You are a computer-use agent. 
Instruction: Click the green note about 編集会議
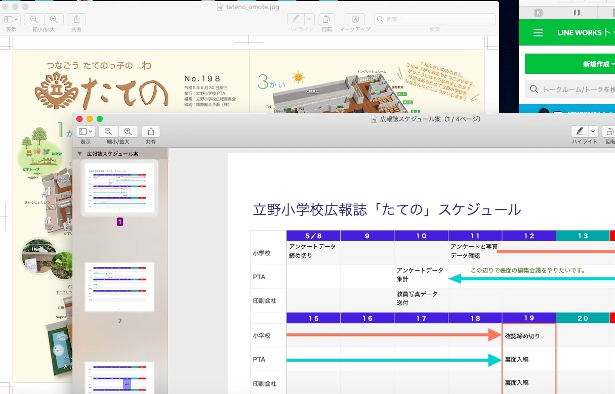click(x=527, y=270)
